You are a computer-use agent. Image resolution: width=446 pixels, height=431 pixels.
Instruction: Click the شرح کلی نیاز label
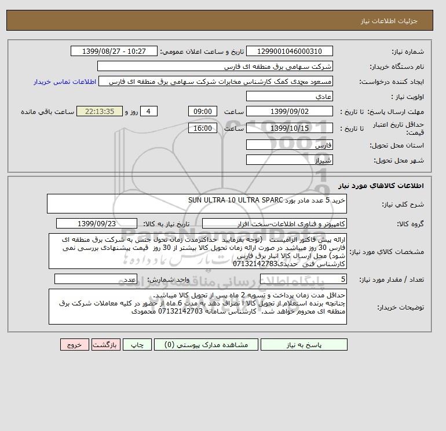pos(403,204)
